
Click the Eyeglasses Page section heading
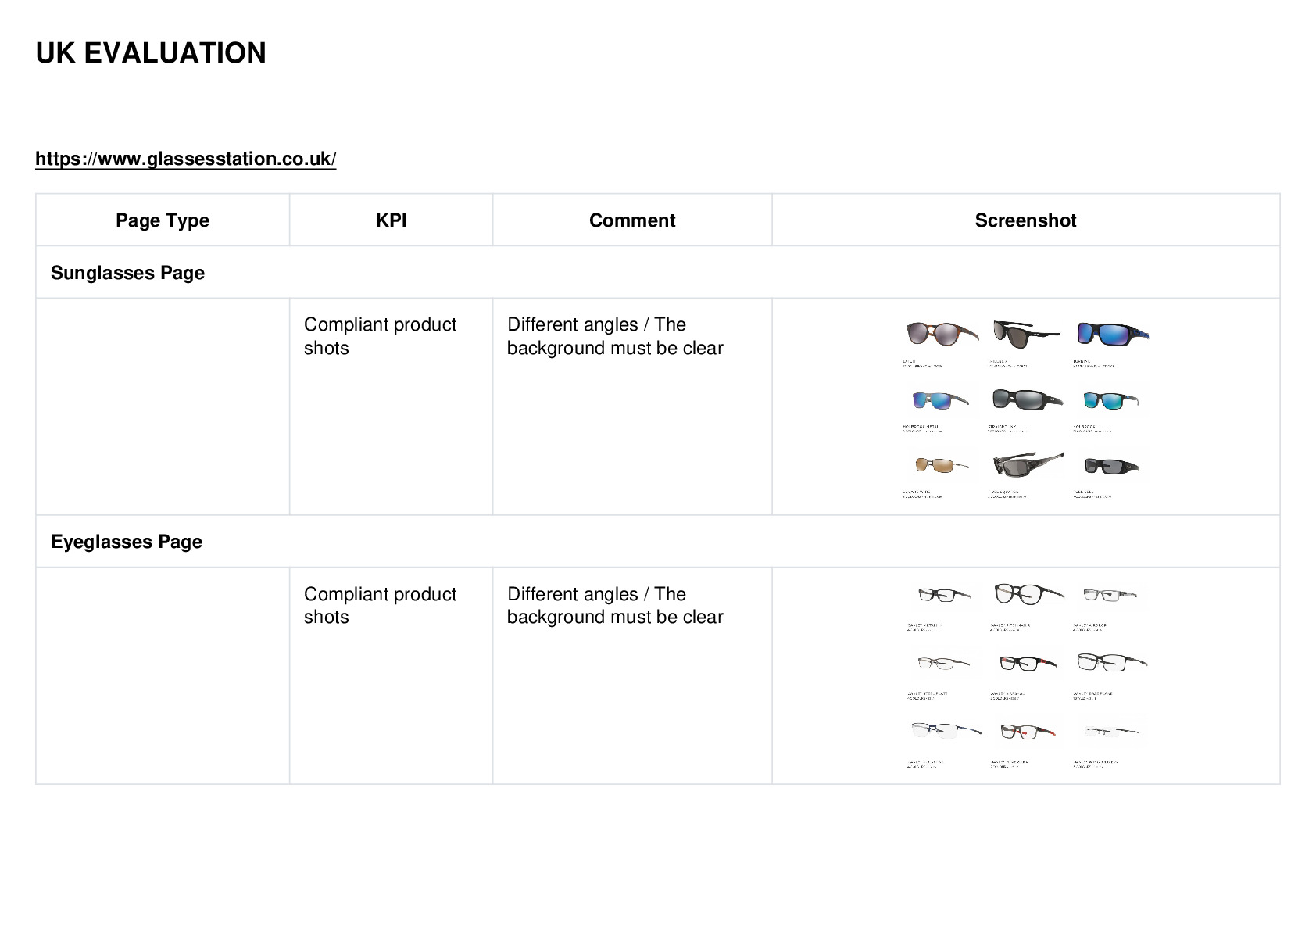127,542
